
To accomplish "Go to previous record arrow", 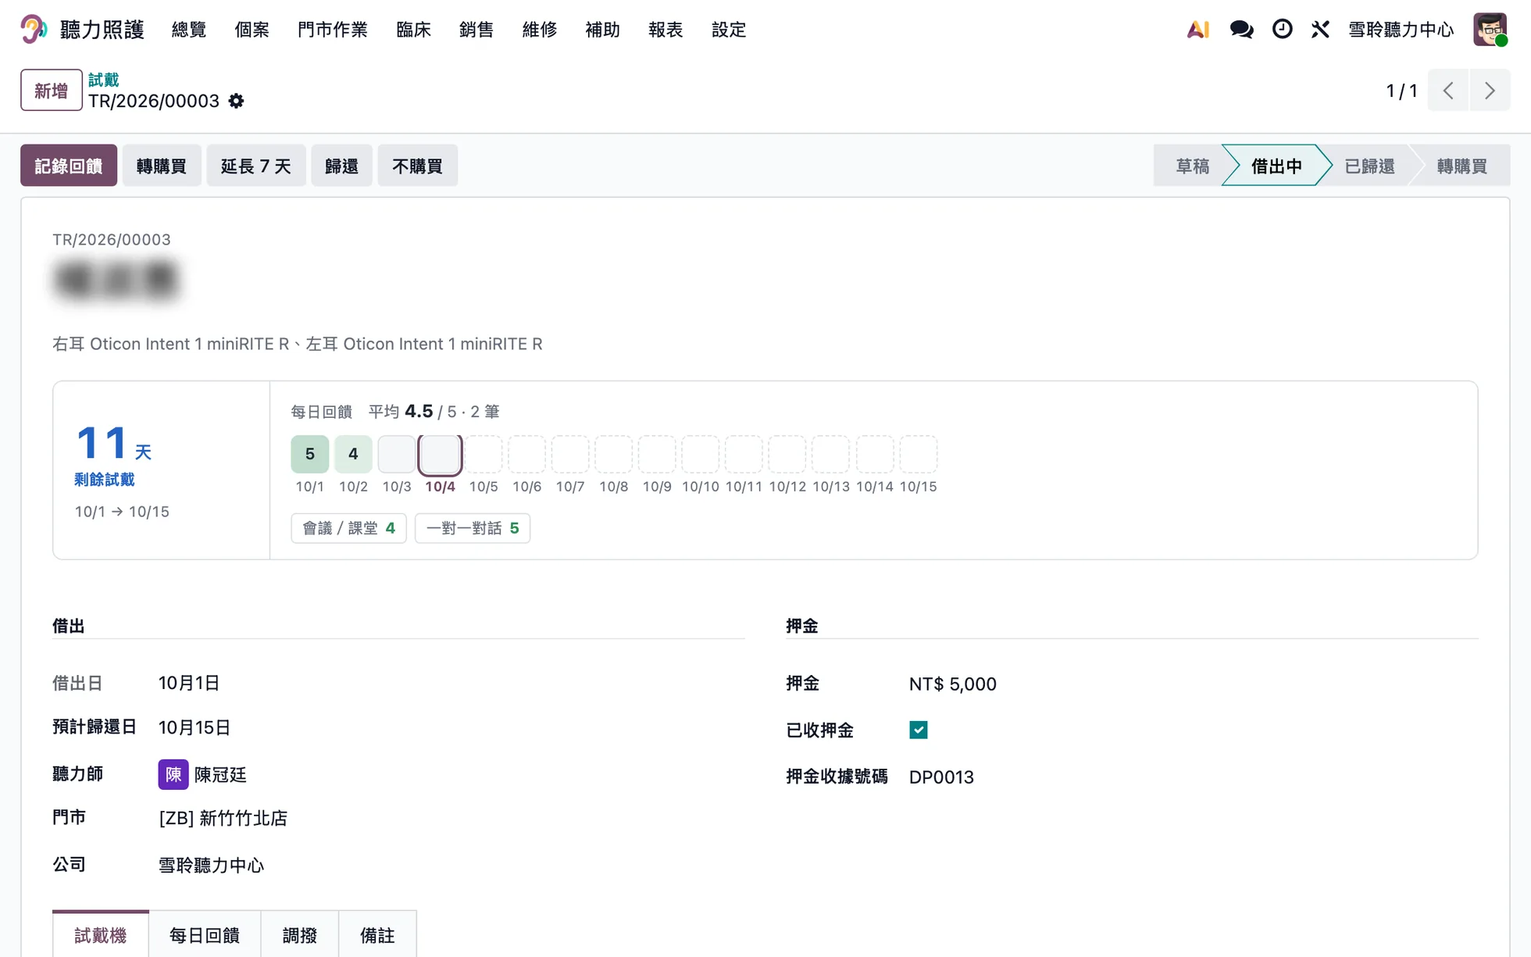I will pos(1448,91).
